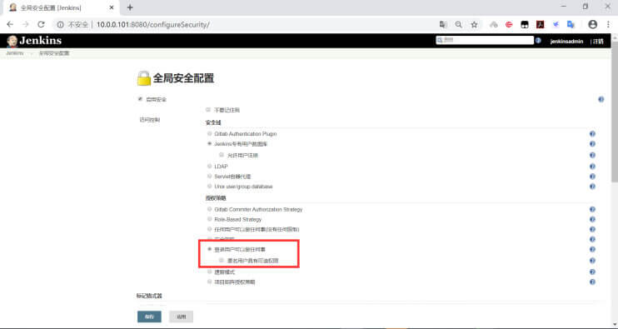Image resolution: width=618 pixels, height=329 pixels.
Task: Bookmark this page with the star icon
Action: coord(474,24)
